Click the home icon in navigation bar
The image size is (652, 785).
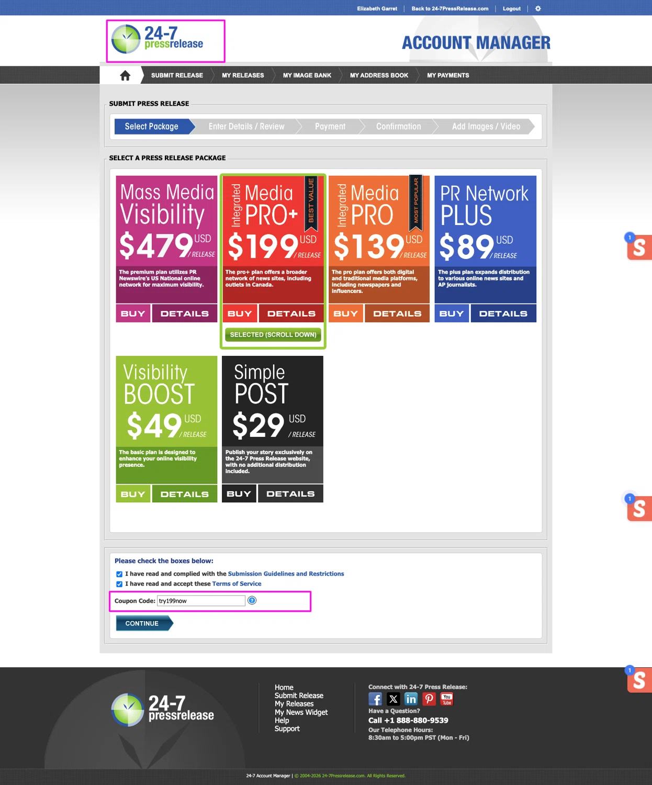coord(125,75)
